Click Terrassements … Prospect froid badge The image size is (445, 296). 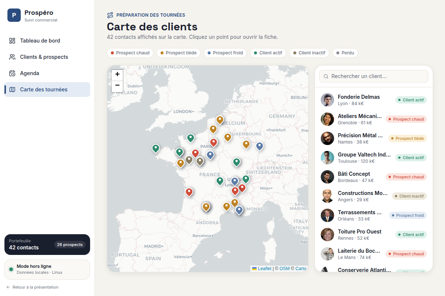[x=408, y=215]
